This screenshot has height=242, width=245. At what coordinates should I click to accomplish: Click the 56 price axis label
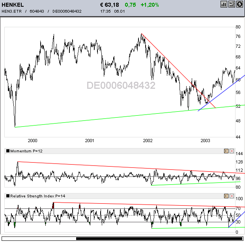[x=238, y=92]
